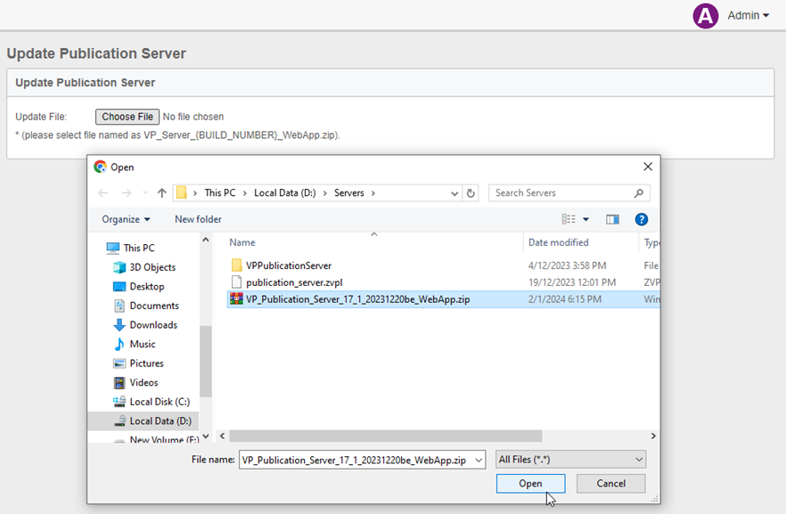Open the Organize menu
Viewport: 786px width, 514px height.
[x=126, y=219]
